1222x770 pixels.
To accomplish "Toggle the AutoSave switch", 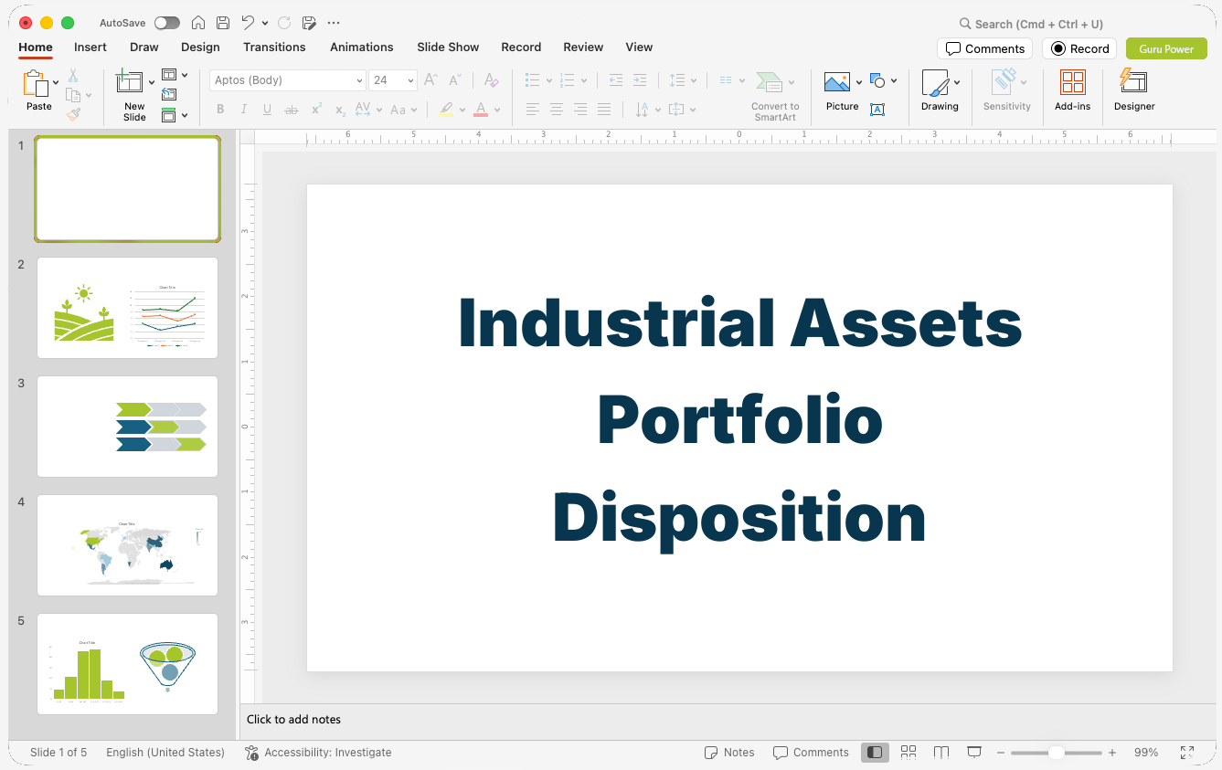I will pyautogui.click(x=167, y=23).
